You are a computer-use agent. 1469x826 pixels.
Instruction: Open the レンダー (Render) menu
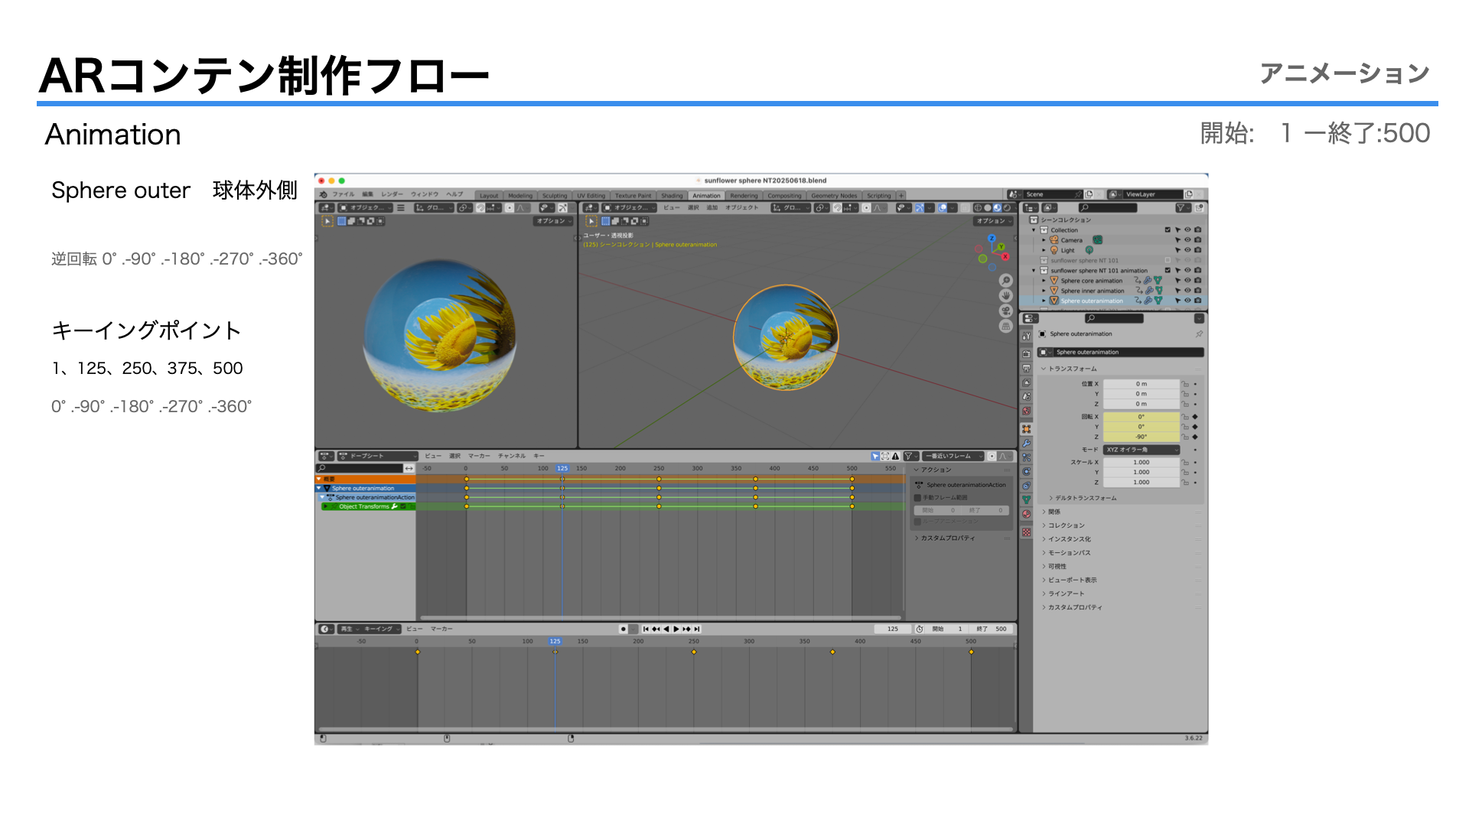[x=392, y=194]
